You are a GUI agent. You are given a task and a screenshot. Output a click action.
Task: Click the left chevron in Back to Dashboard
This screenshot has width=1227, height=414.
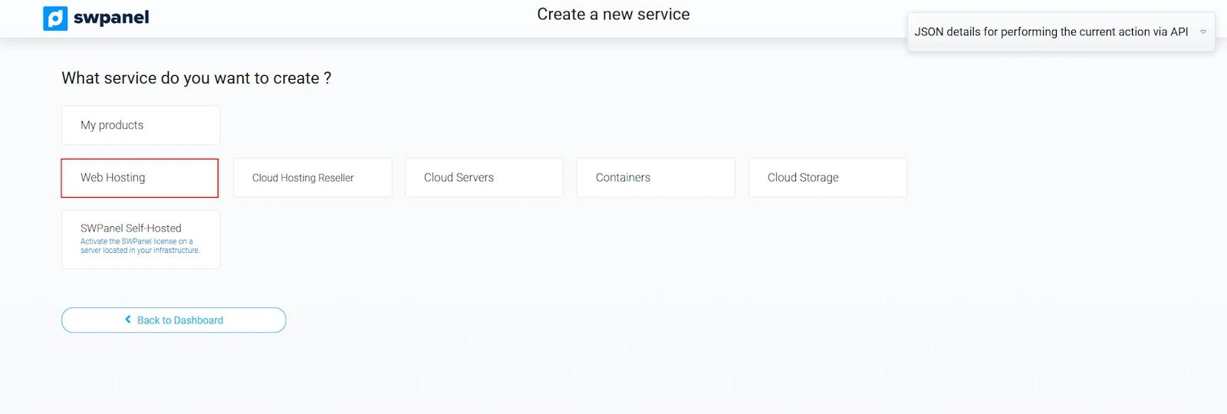[128, 320]
